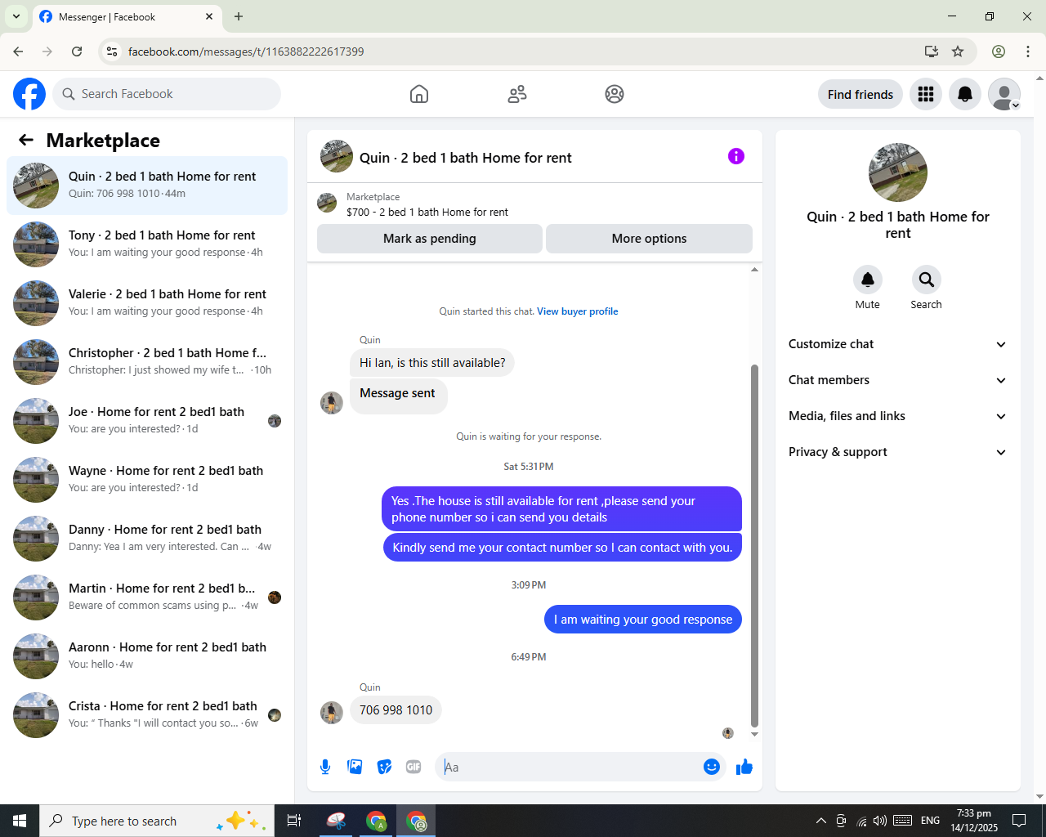Viewport: 1046px width, 837px height.
Task: Show hidden system tray icons chevron
Action: pos(820,821)
